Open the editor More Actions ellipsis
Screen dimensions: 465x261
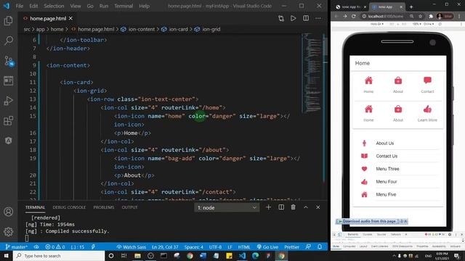point(318,18)
